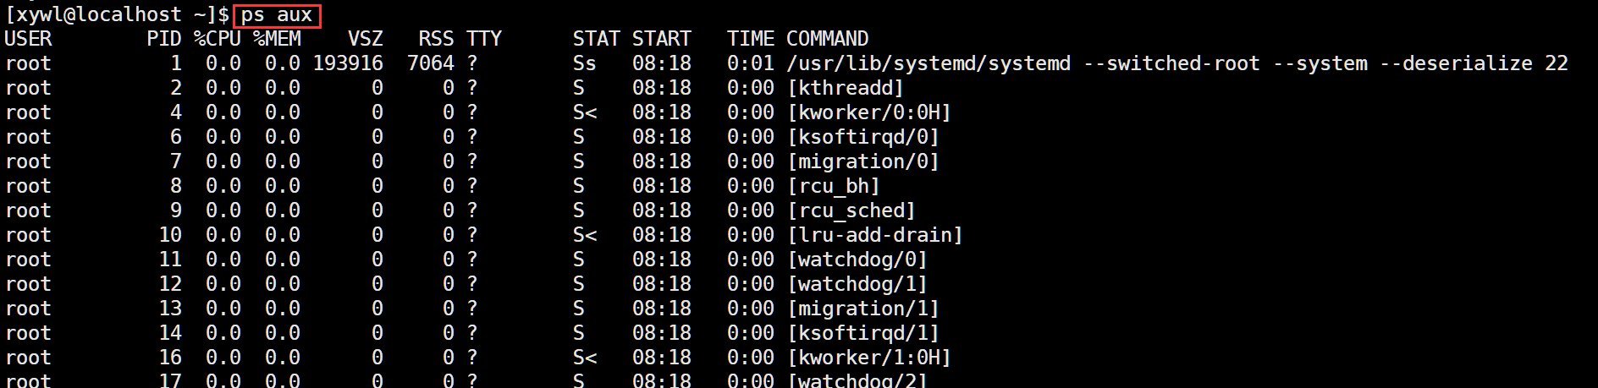This screenshot has height=388, width=1598.
Task: Click the [kworker/0:0H] process entry
Action: [869, 112]
